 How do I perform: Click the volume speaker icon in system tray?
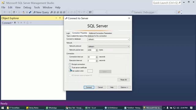coord(178,108)
